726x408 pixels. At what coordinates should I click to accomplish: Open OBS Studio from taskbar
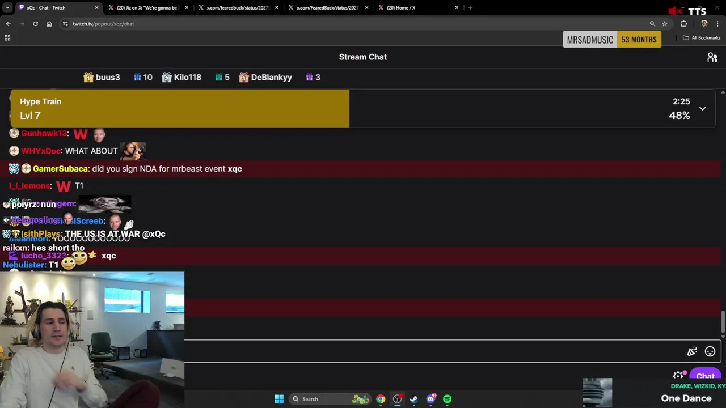coord(397,399)
